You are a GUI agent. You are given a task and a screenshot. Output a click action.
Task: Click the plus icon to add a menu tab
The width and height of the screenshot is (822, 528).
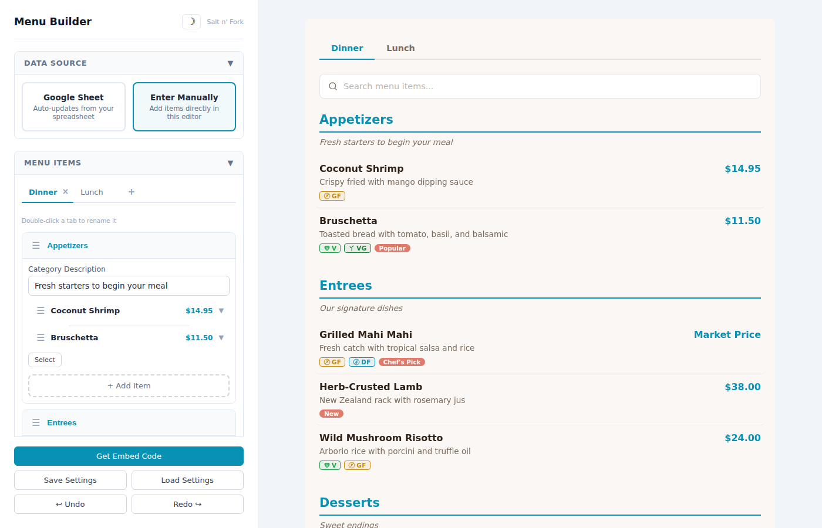pyautogui.click(x=131, y=192)
